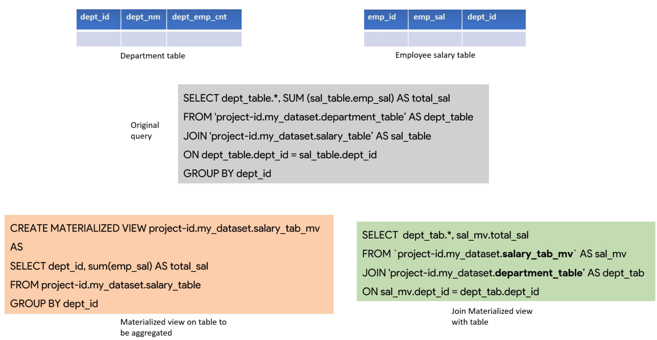Click the GROUP BY dept_id line in gray box
The image size is (657, 340).
click(227, 174)
